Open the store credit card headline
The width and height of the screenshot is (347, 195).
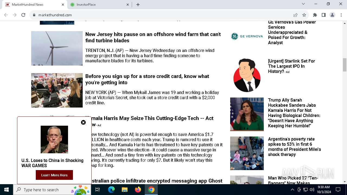click(x=147, y=79)
